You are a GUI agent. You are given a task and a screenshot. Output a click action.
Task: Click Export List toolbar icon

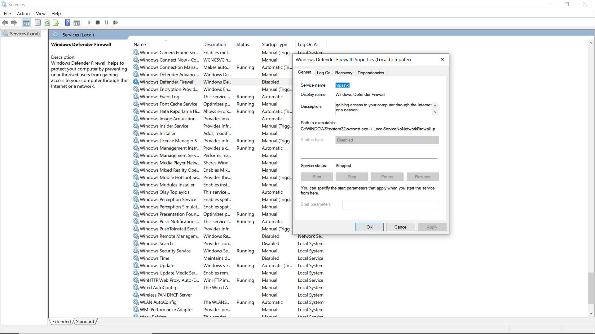[56, 23]
